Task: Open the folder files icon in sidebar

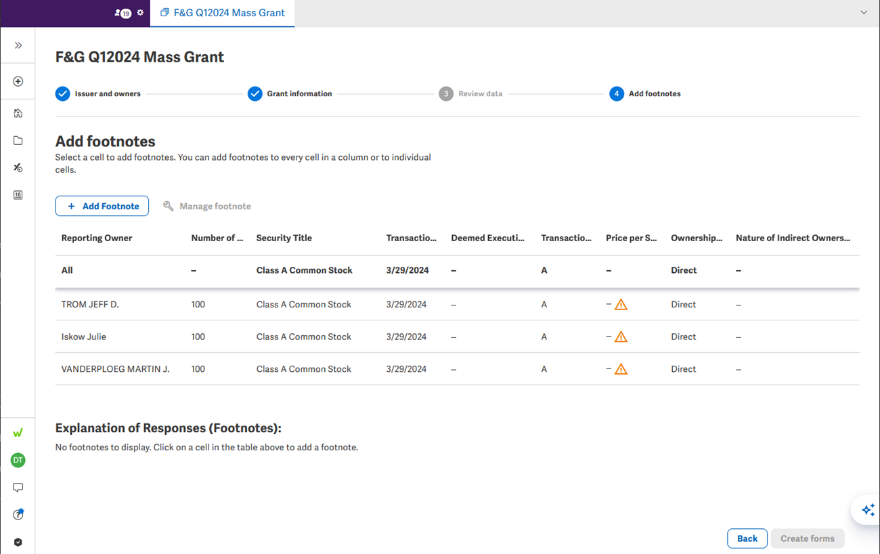Action: pos(18,140)
